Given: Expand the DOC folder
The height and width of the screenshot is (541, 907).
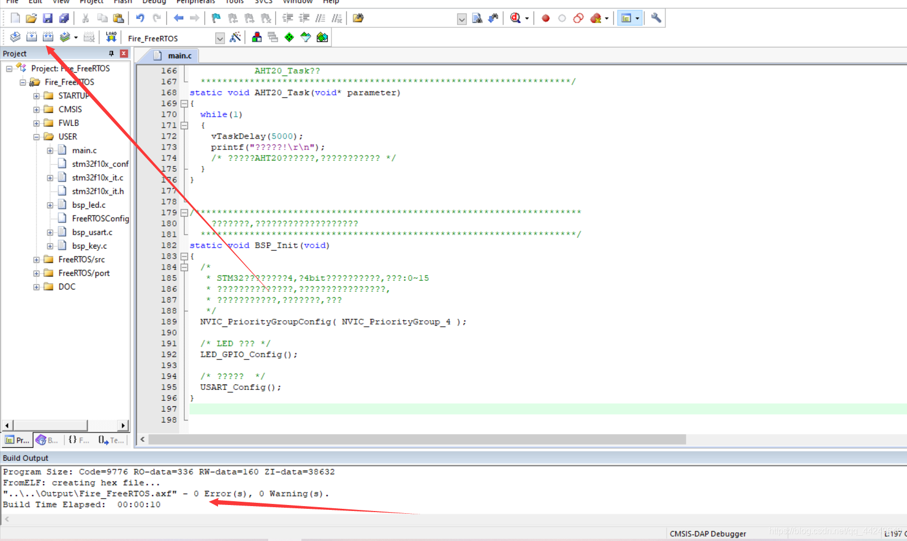Looking at the screenshot, I should (x=37, y=287).
